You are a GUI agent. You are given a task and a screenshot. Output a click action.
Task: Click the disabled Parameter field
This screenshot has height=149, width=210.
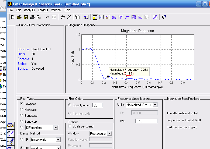click(101, 146)
